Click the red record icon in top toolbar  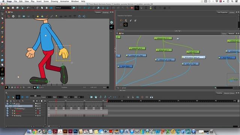click(x=132, y=8)
